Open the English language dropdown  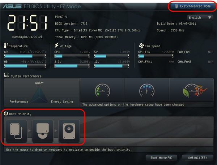click(x=200, y=18)
